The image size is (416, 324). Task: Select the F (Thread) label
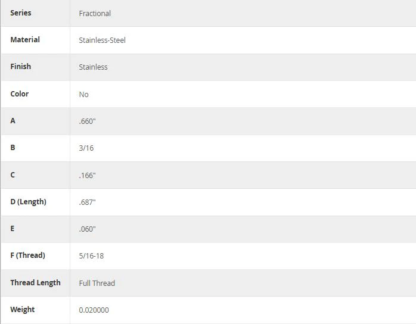click(27, 256)
